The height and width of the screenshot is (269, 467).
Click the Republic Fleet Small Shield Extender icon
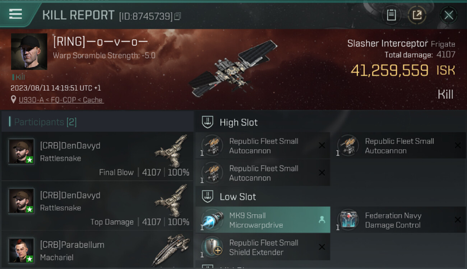click(x=212, y=247)
